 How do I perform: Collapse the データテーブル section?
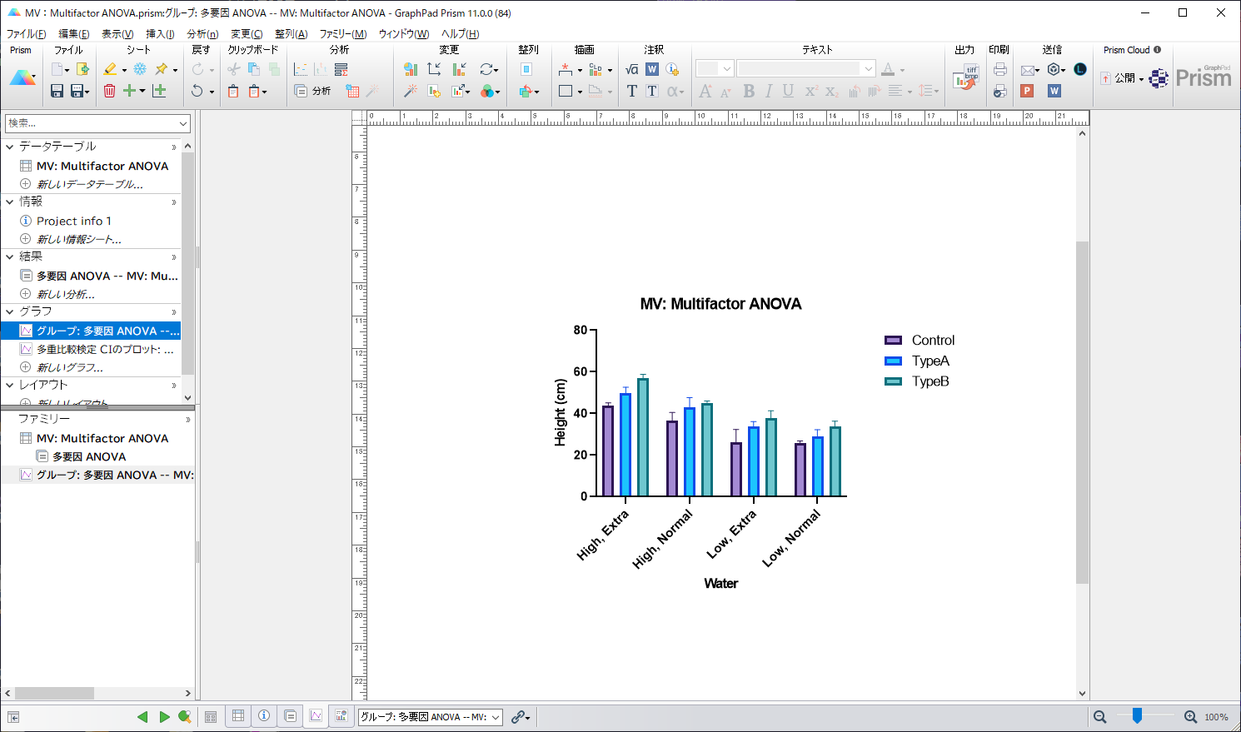(x=10, y=147)
